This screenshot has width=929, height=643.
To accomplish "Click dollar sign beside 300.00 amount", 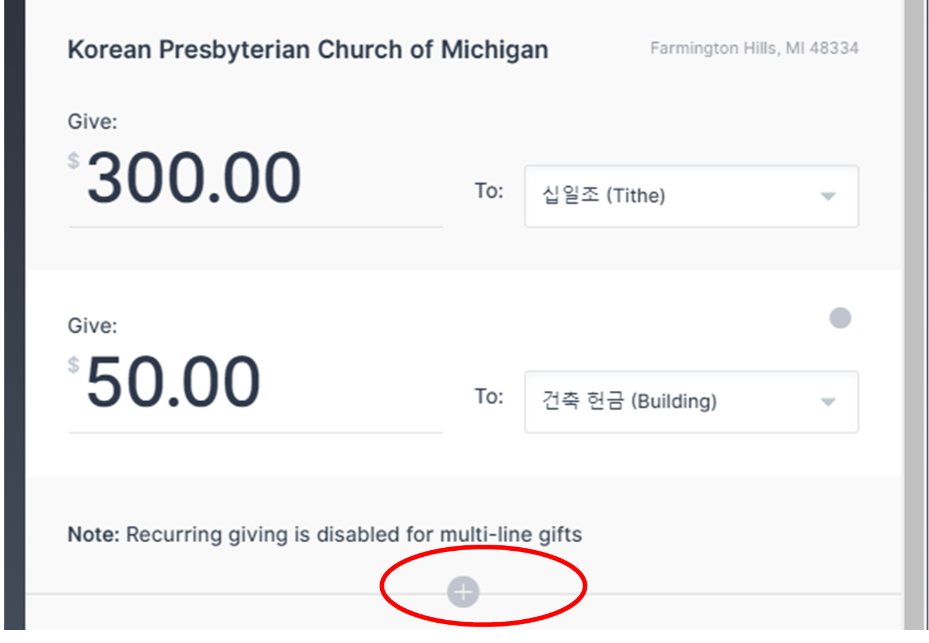I will click(73, 161).
